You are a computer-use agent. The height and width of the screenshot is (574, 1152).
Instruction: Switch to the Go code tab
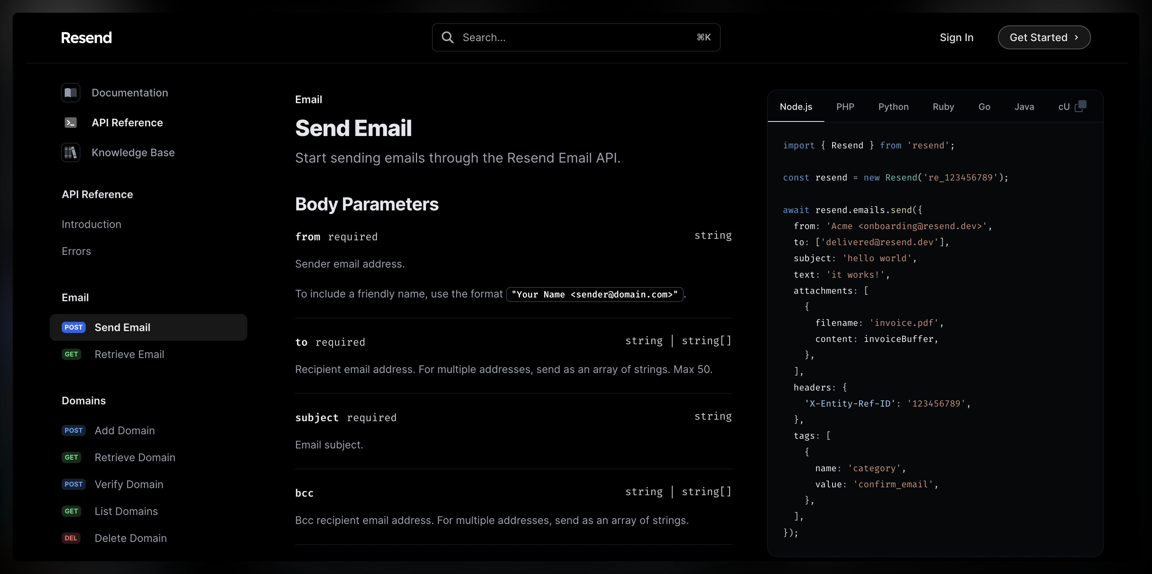[984, 107]
